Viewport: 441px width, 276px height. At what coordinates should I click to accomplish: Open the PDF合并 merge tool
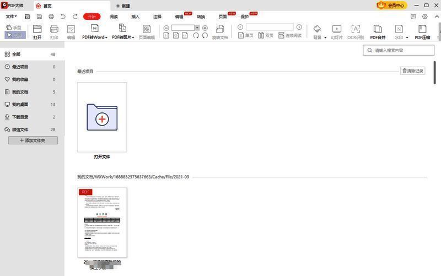[378, 29]
